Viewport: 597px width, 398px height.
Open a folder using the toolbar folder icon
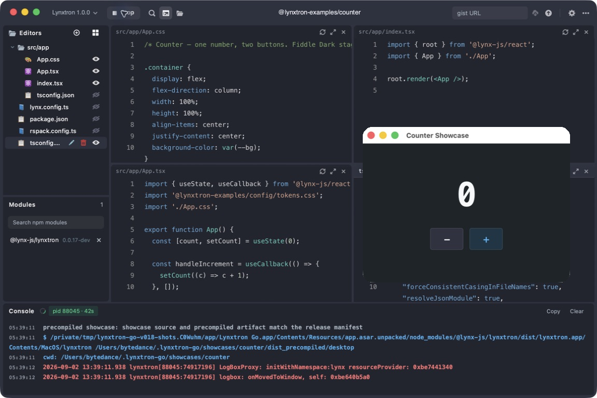point(180,13)
